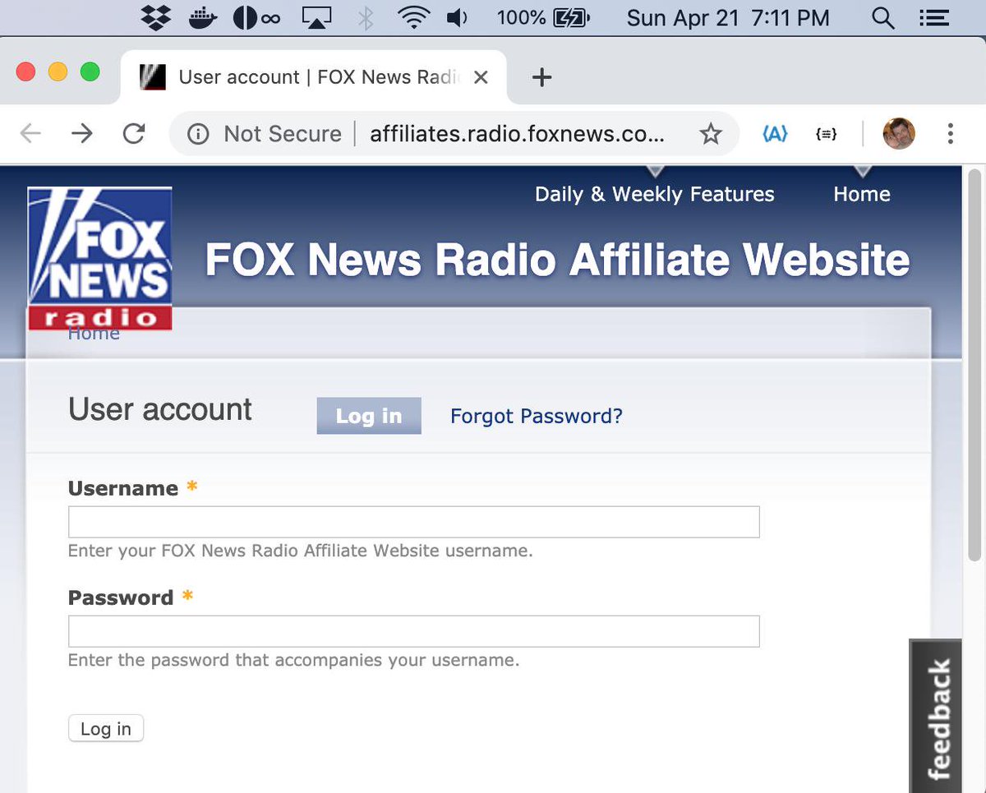Image resolution: width=986 pixels, height=793 pixels.
Task: Focus the Password input field
Action: pos(414,631)
